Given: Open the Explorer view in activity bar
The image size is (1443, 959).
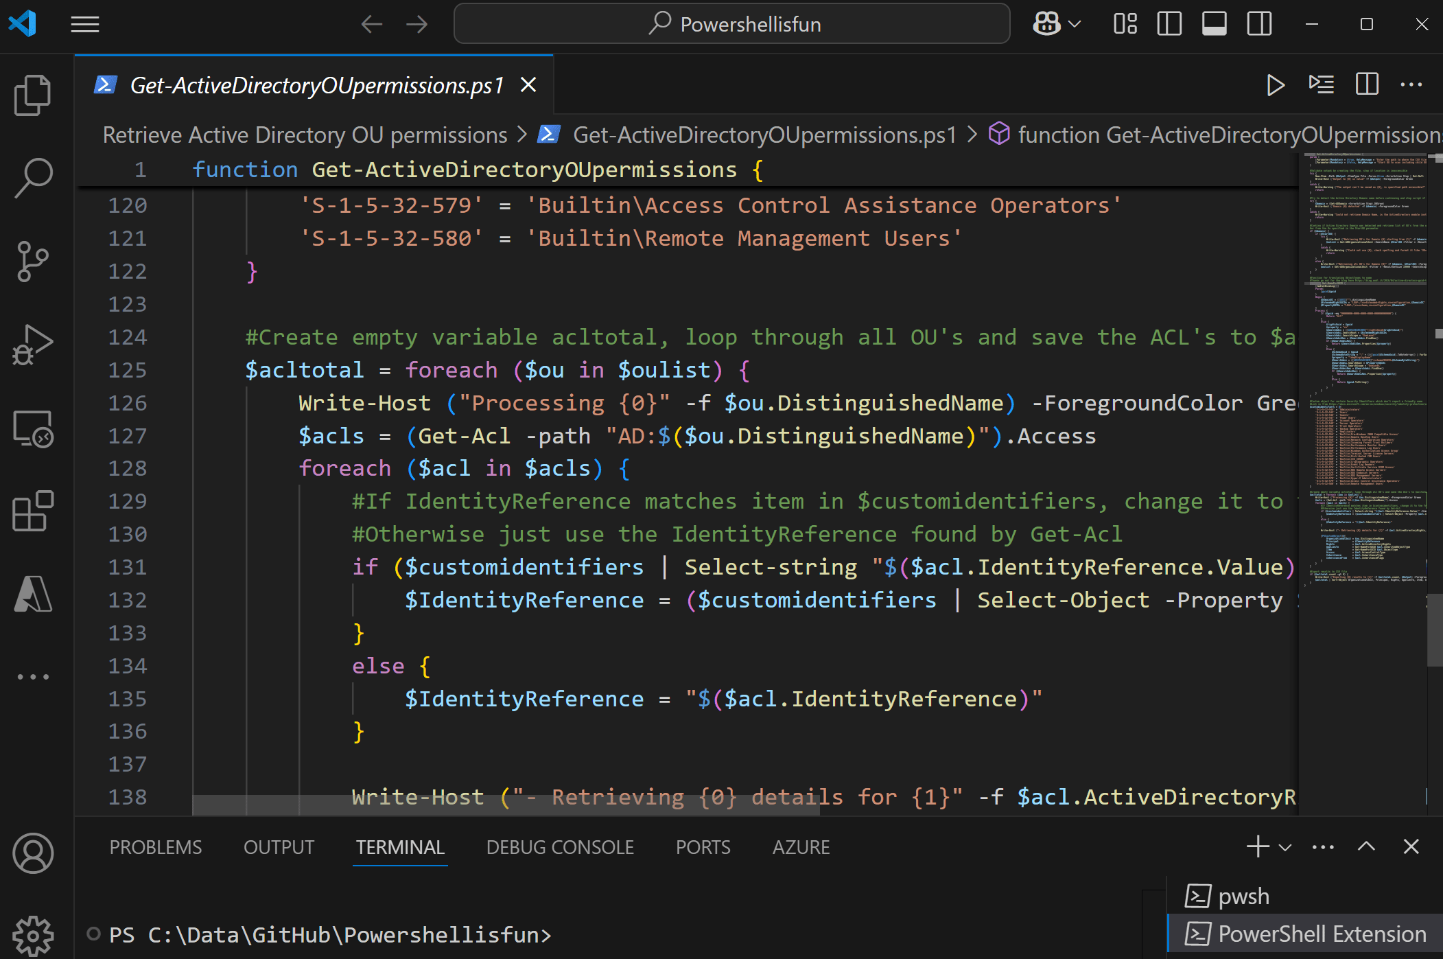Looking at the screenshot, I should (x=32, y=95).
